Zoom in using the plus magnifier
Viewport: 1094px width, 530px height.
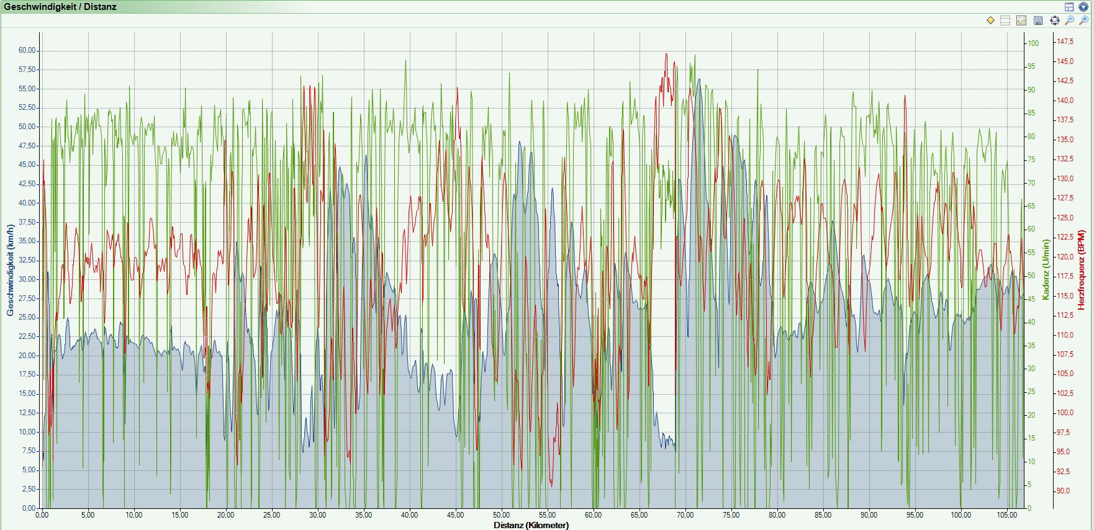point(1084,20)
